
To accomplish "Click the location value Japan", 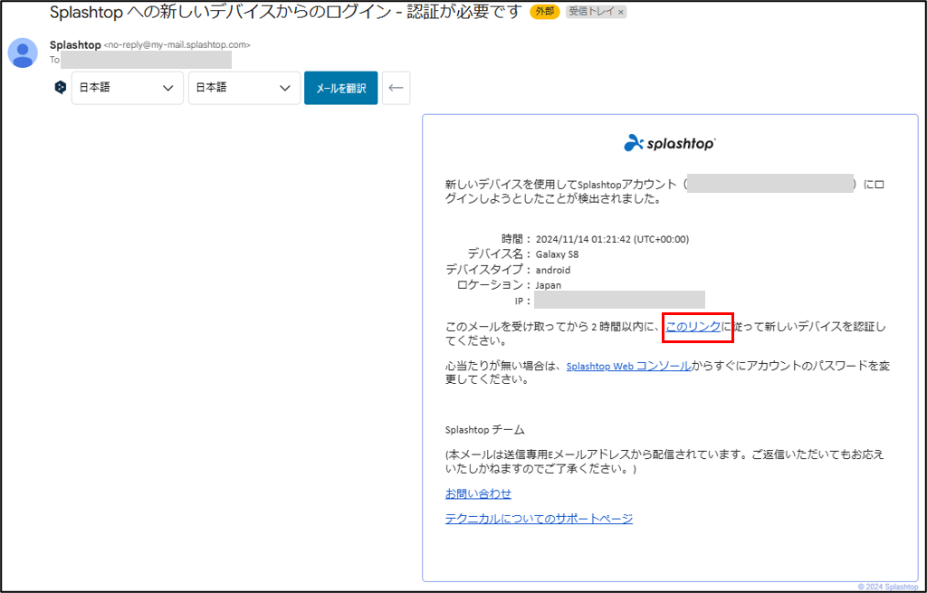I will coord(548,285).
